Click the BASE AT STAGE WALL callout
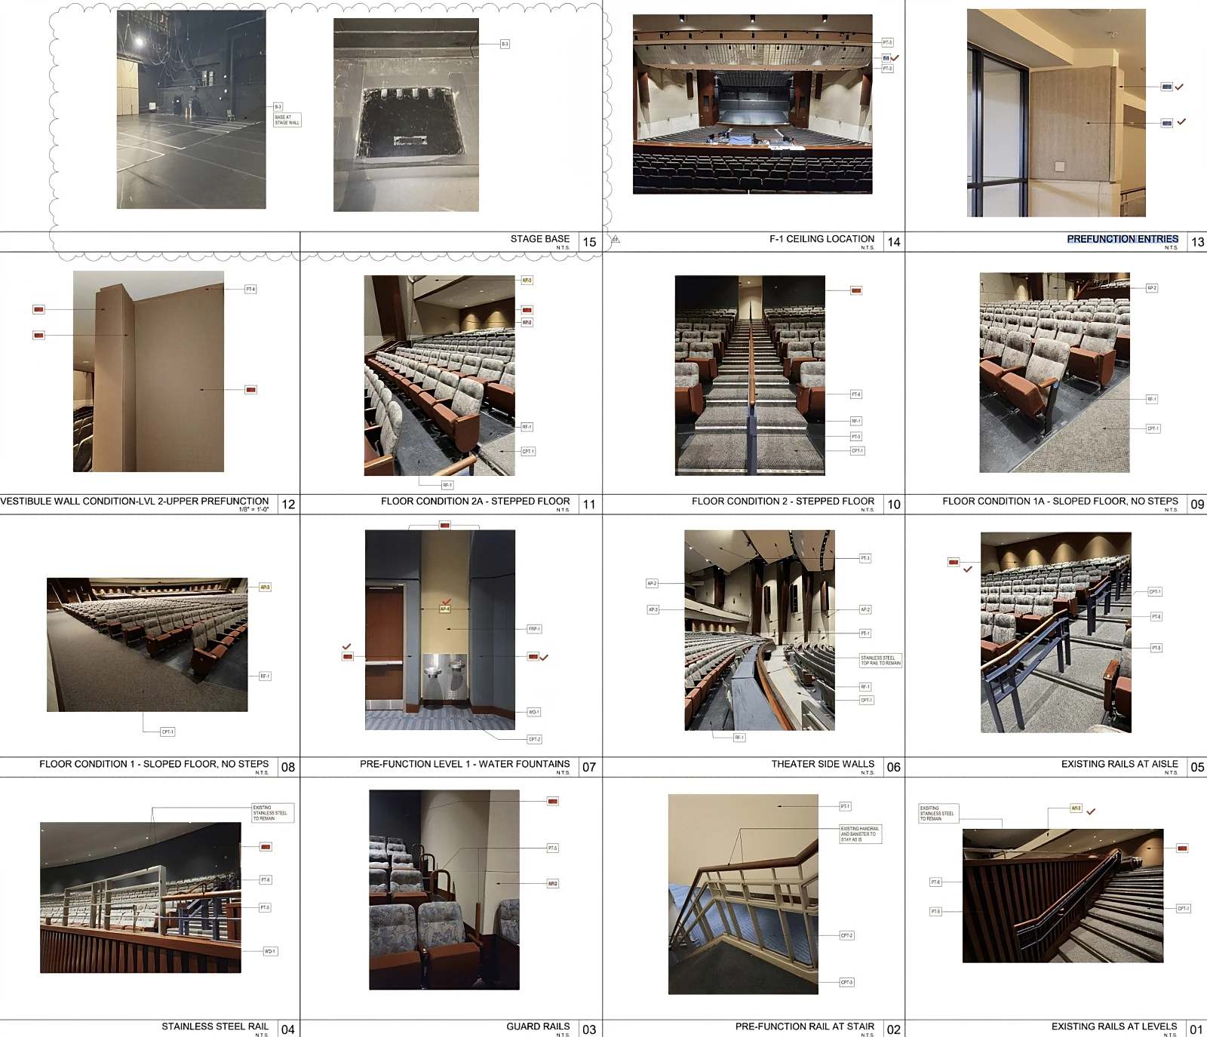The image size is (1207, 1037). pyautogui.click(x=287, y=120)
